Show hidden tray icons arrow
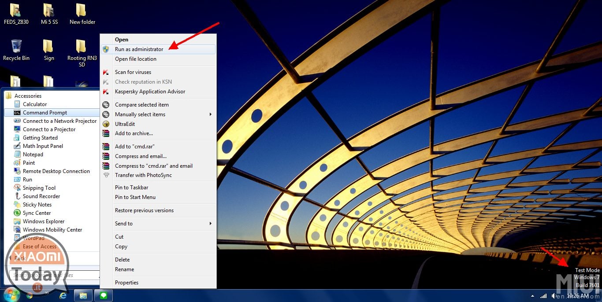602x302 pixels. (532, 296)
